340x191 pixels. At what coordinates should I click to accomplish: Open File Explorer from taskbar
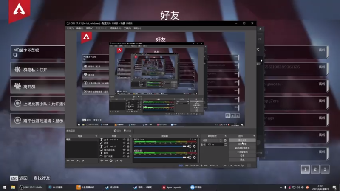(13, 188)
